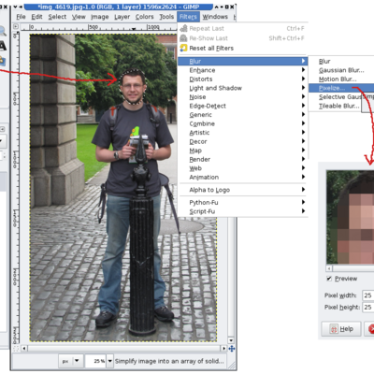
Task: Toggle the Quick Mask button near ruler
Action: 16,349
